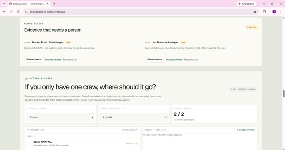Click the 2 / 2 today's capacity value
The height and width of the screenshot is (150, 285).
coord(179,114)
